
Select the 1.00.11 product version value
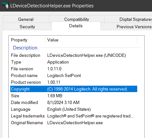click(x=54, y=82)
